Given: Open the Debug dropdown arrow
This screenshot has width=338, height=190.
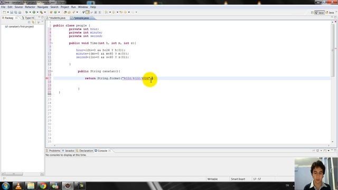Looking at the screenshot, I should (x=30, y=12).
